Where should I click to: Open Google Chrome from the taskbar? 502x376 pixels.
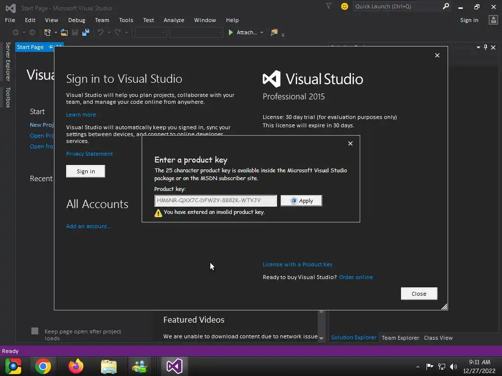coord(43,366)
